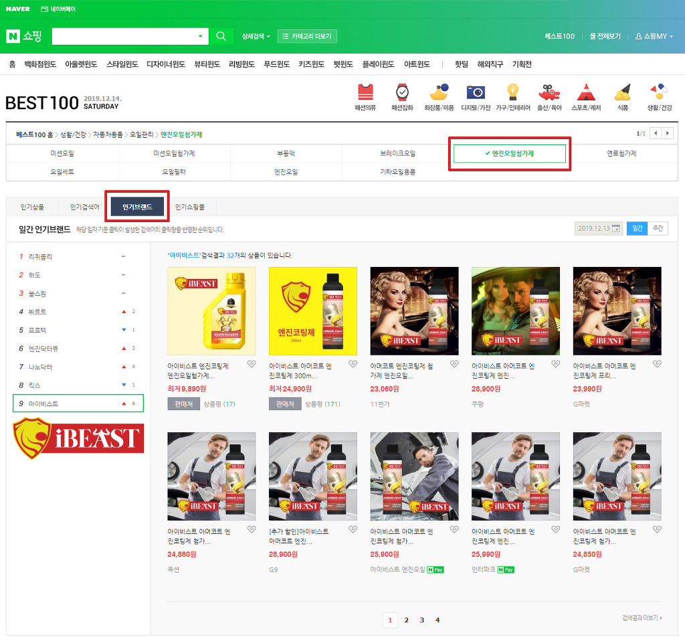685x643 pixels.
Task: Select brand rank 1 리퀴몰리
Action: 78,257
